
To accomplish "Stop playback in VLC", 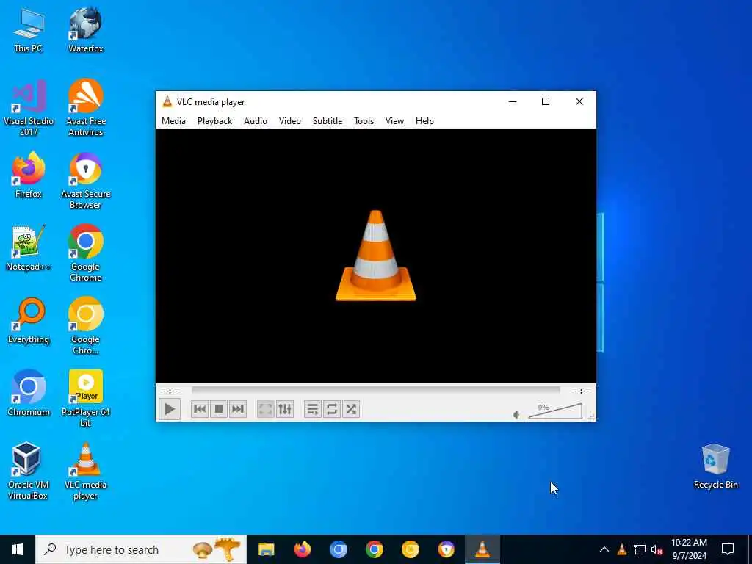I will coord(219,409).
